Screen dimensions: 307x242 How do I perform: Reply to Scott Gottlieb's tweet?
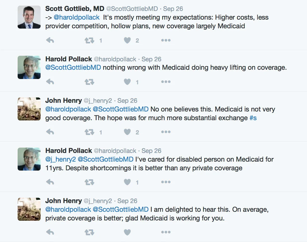[50, 40]
